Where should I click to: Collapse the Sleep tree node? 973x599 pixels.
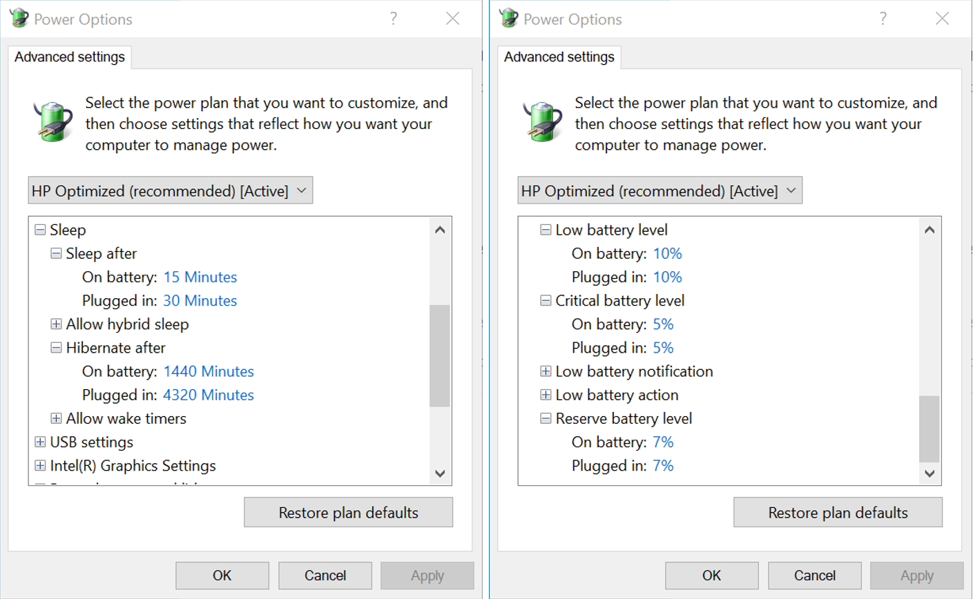point(40,230)
